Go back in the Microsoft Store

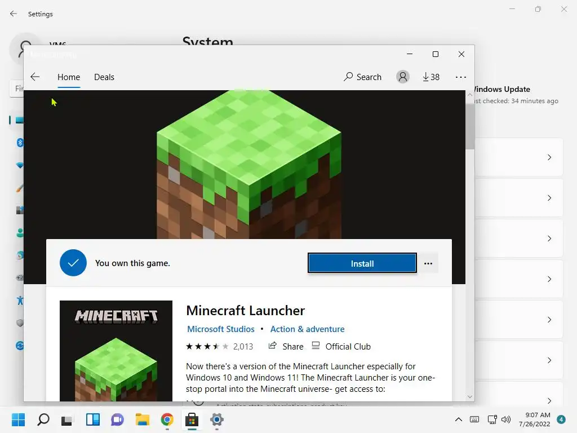tap(35, 77)
